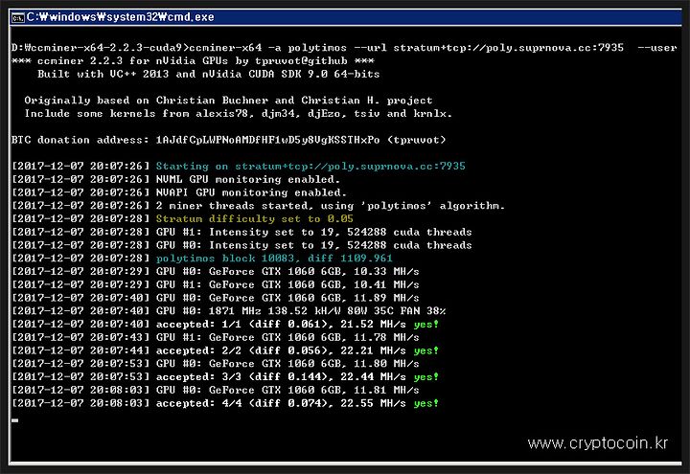Click 'accepted: 2/2 (diff 0.056)' line
Viewport: 690px width, 474px height.
point(225,350)
